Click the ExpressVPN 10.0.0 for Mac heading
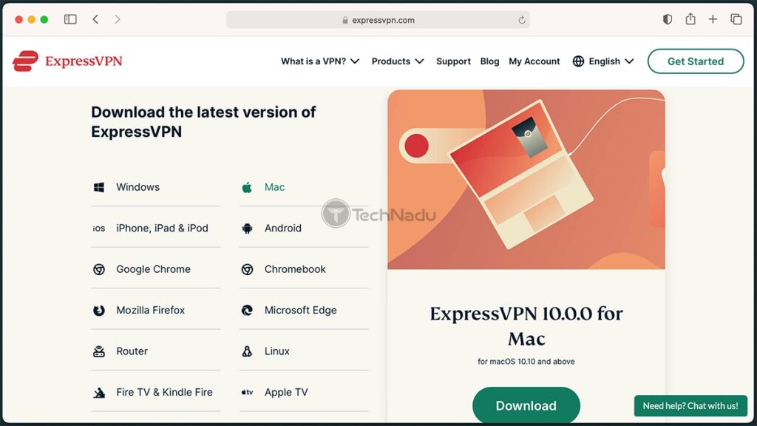 [x=526, y=326]
